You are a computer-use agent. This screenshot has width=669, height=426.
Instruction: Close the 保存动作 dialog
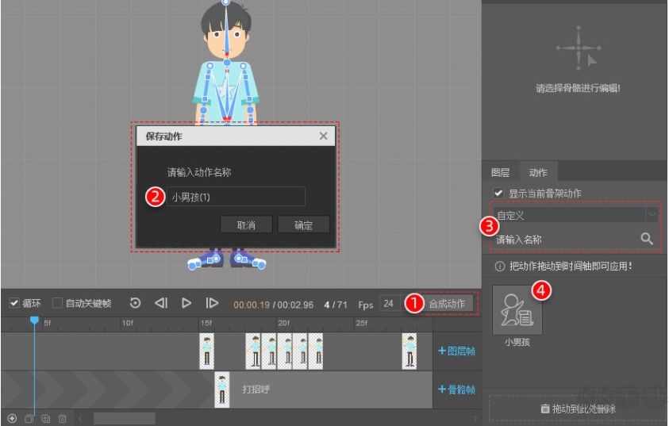pos(324,136)
